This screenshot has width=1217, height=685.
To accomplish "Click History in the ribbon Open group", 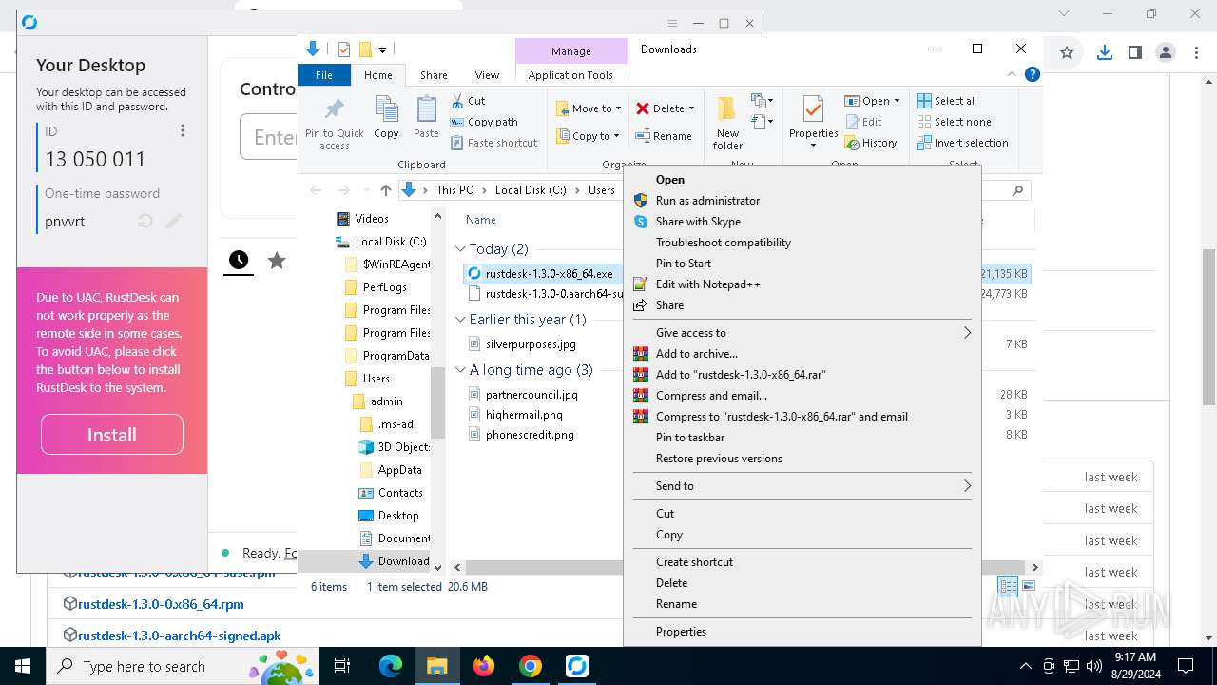I will [870, 143].
